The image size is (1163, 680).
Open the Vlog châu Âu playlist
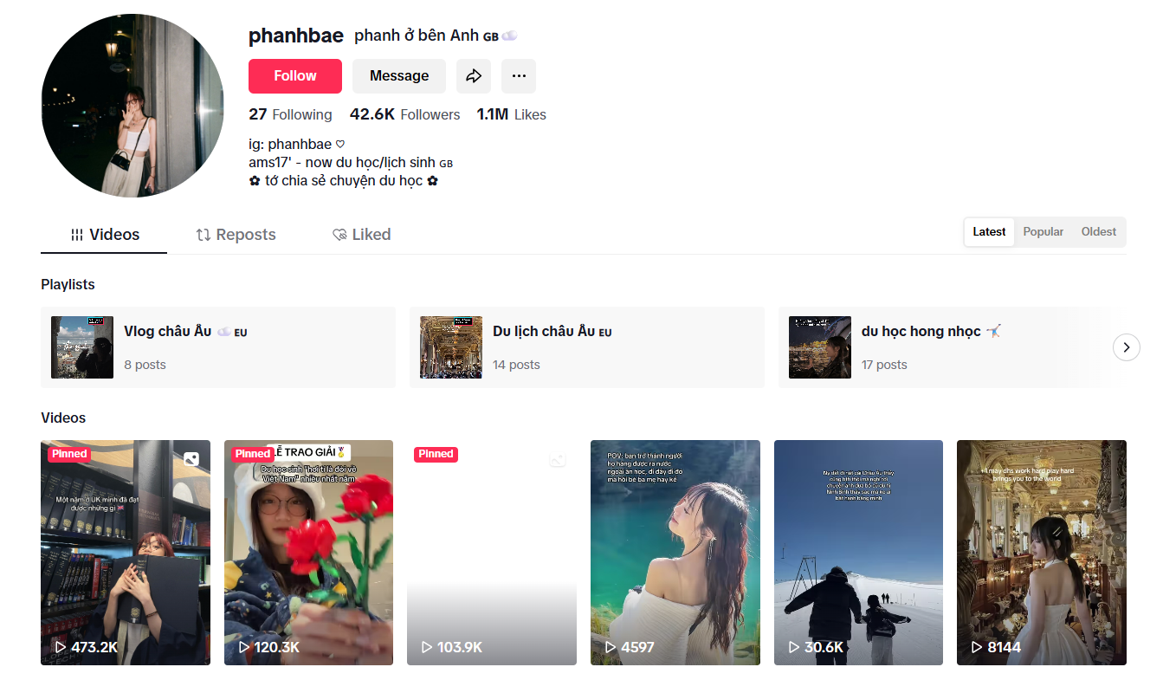(218, 347)
